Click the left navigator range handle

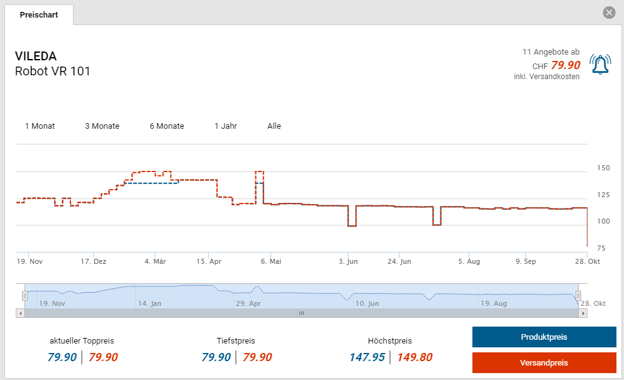tap(25, 295)
